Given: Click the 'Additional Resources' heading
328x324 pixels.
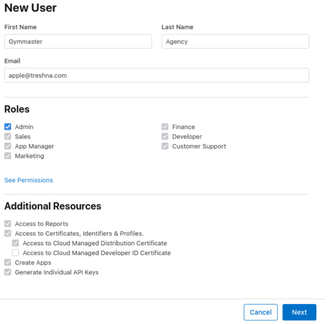Looking at the screenshot, I should [53, 206].
